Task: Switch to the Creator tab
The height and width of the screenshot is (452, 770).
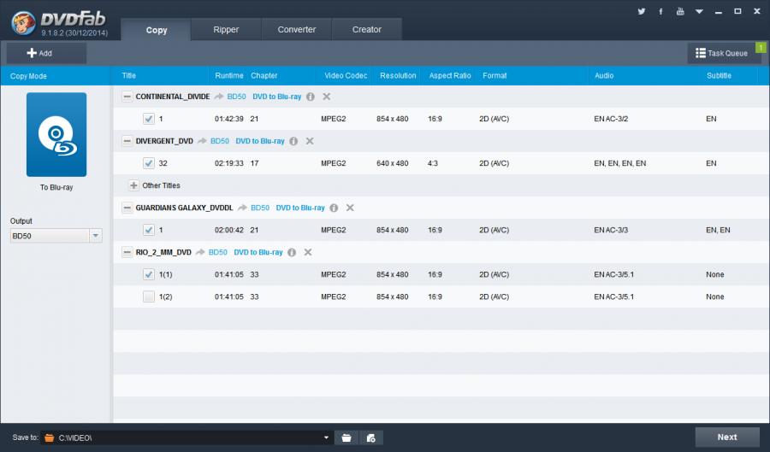Action: [x=367, y=29]
